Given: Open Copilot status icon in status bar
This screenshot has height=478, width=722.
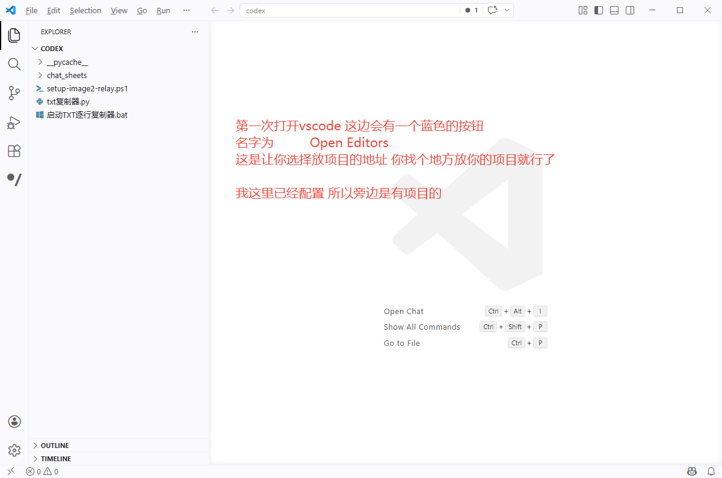Looking at the screenshot, I should point(693,471).
